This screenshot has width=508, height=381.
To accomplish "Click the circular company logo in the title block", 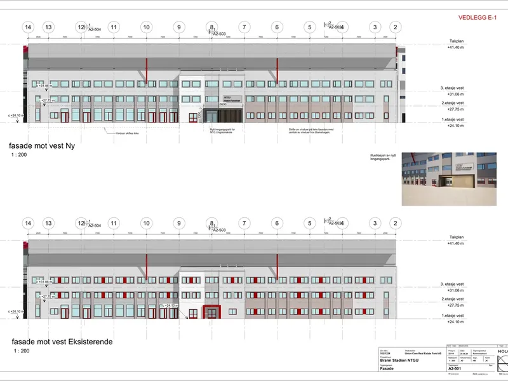I will click(504, 362).
